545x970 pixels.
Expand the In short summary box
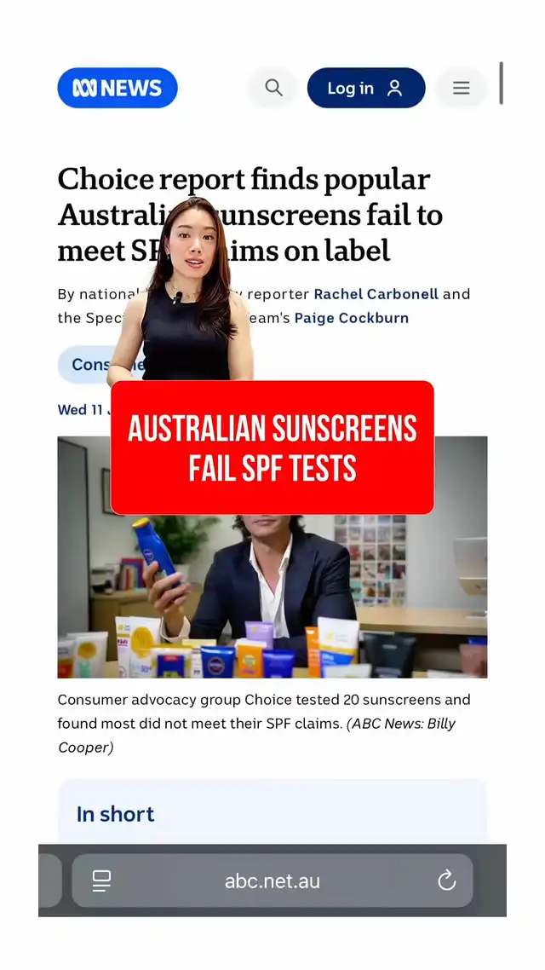272,813
